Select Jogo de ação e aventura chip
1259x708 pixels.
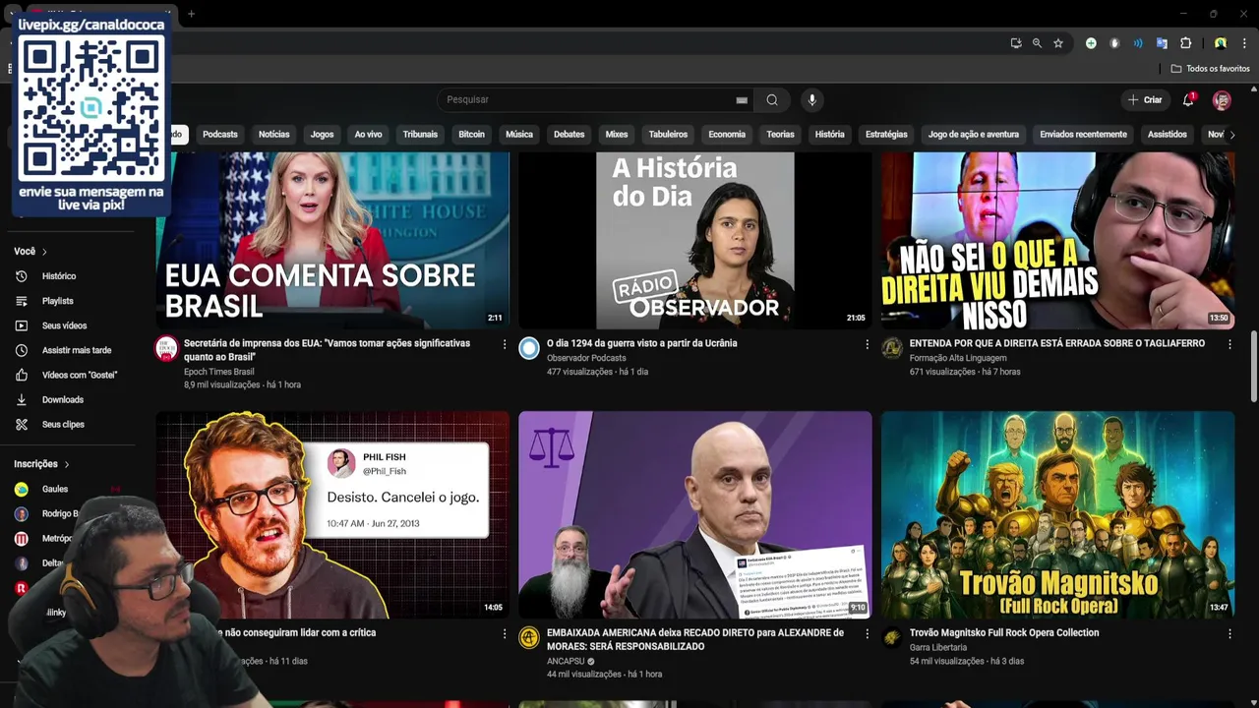pos(974,135)
